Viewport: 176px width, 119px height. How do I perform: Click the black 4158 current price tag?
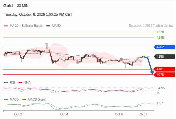point(164,57)
